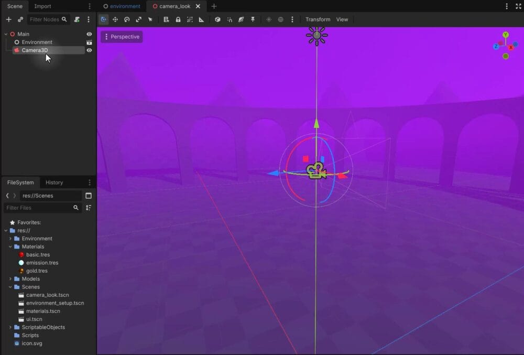524x355 pixels.
Task: Collapse the Materials folder
Action: coord(10,246)
